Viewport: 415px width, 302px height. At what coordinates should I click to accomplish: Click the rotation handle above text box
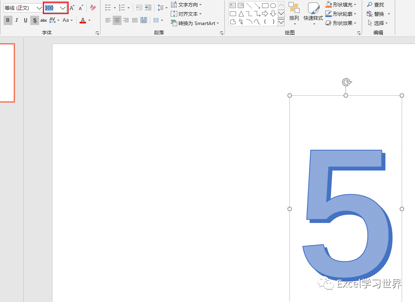click(x=346, y=82)
